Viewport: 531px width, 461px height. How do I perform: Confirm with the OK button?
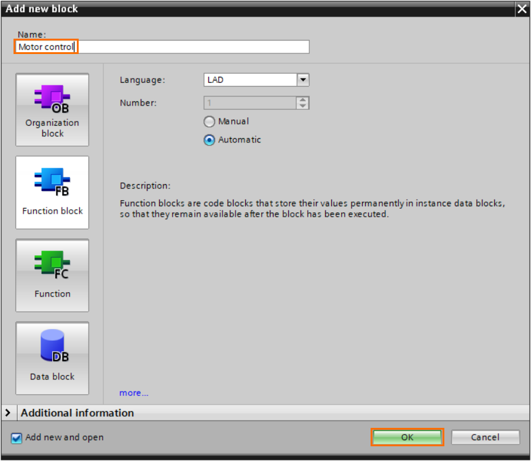(x=407, y=437)
